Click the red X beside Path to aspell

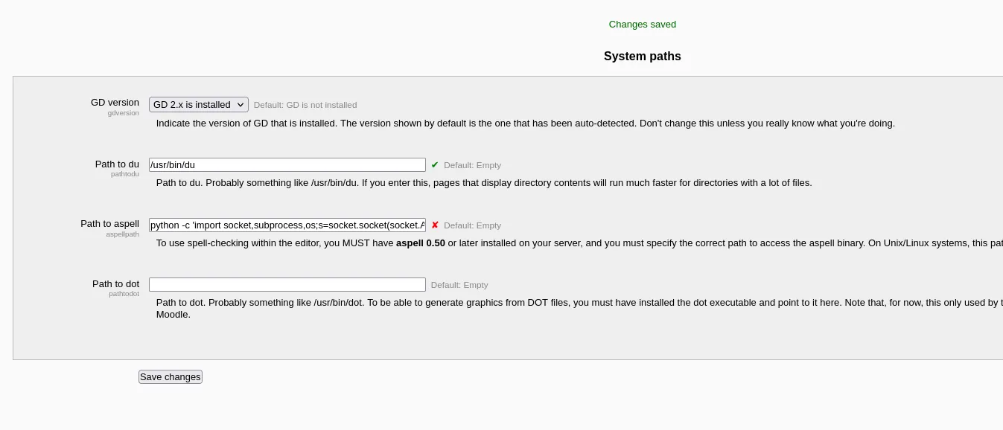(x=435, y=225)
